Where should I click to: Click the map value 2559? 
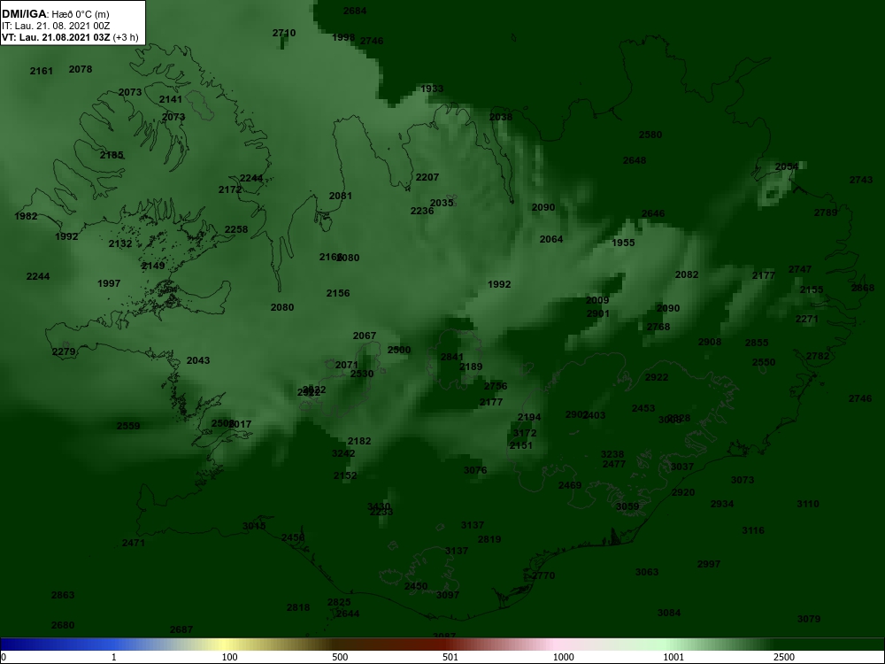pyautogui.click(x=128, y=427)
